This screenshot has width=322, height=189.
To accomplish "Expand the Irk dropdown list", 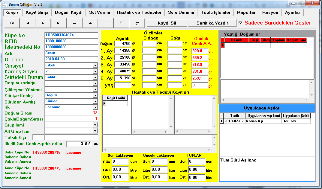I will tap(95, 107).
